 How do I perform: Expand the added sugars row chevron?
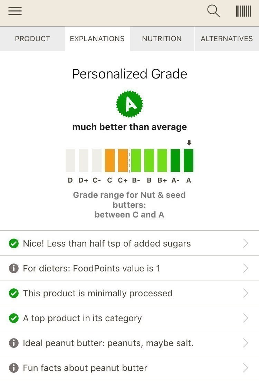tap(246, 243)
